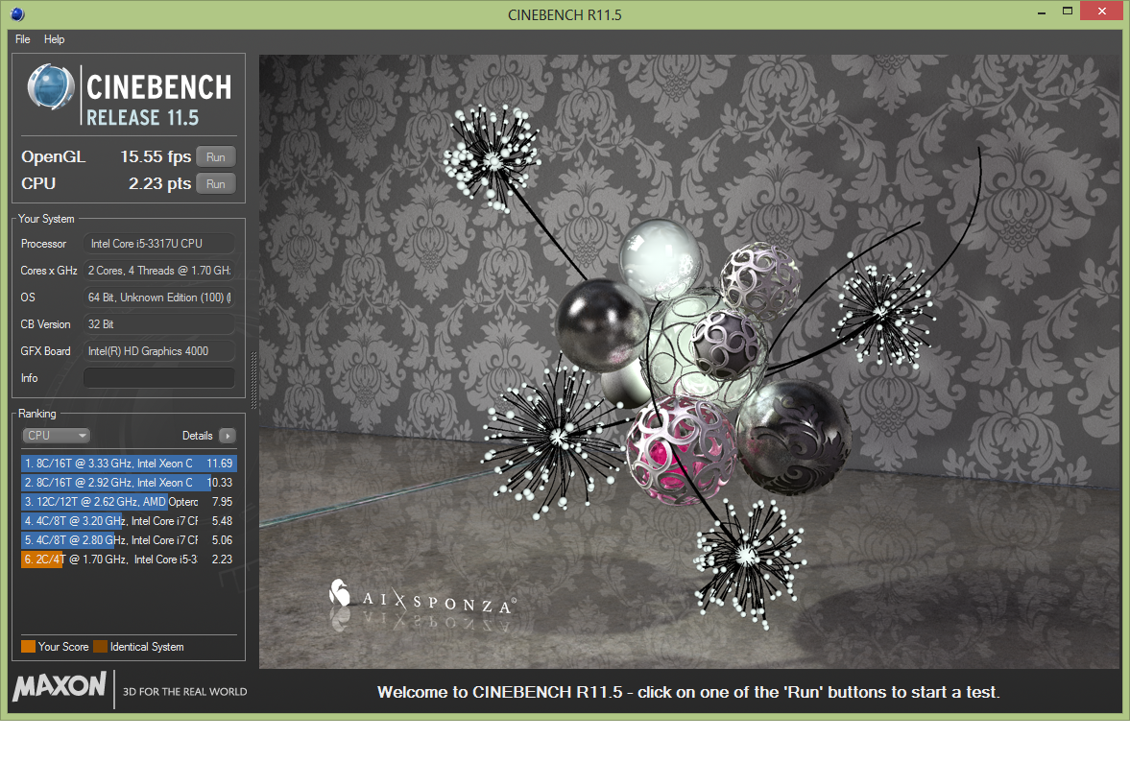Click the Cinebench title bar app icon
The width and height of the screenshot is (1130, 762).
point(17,13)
